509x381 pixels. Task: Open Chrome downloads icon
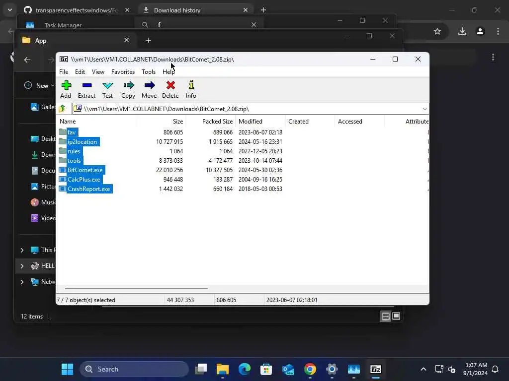(x=462, y=31)
